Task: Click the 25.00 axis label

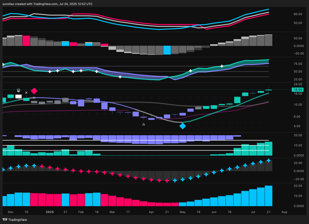Action: (298, 79)
